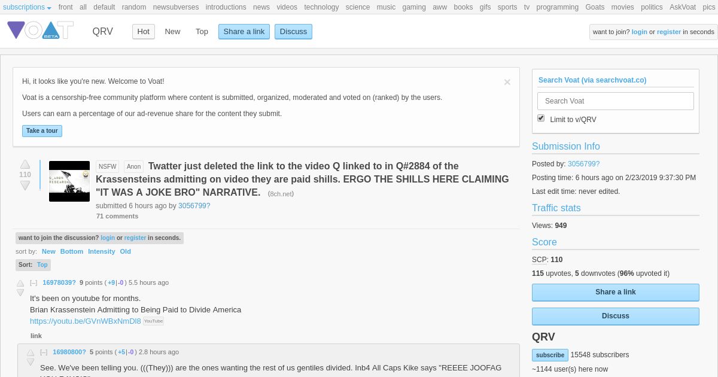Downvote comment by 16980800?
The height and width of the screenshot is (377, 718).
(31, 362)
